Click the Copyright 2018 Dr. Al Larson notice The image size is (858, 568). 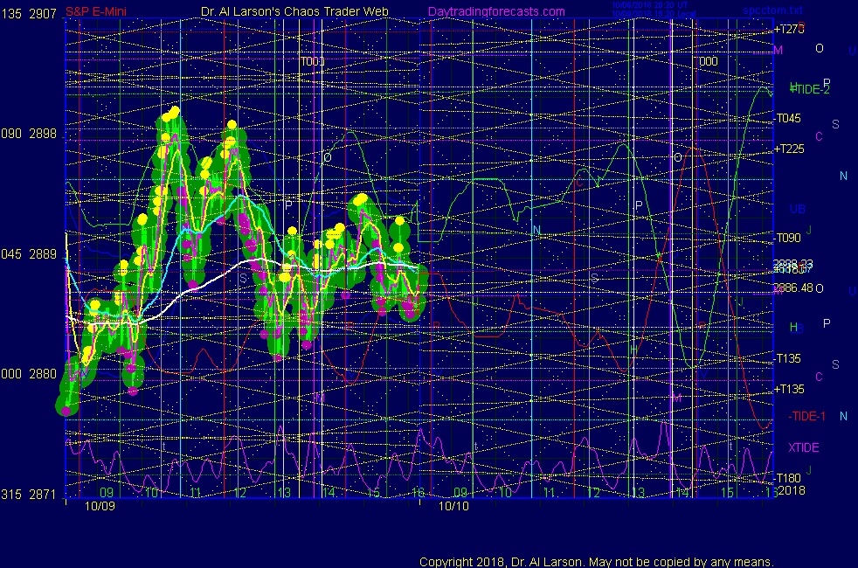tap(597, 562)
